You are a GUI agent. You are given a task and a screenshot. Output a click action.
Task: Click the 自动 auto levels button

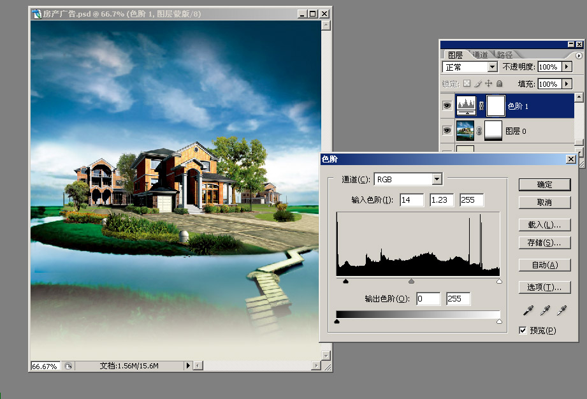pyautogui.click(x=544, y=265)
